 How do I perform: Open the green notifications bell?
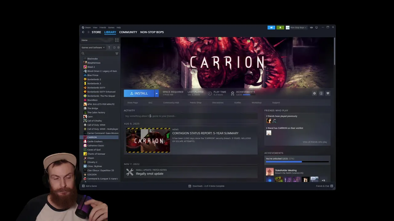point(280,28)
